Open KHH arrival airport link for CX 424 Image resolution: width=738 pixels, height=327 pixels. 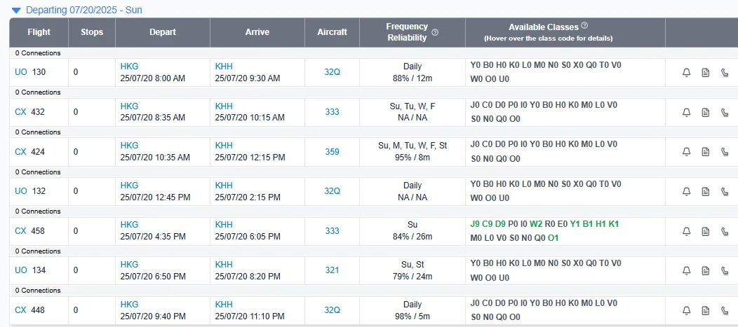pos(224,146)
